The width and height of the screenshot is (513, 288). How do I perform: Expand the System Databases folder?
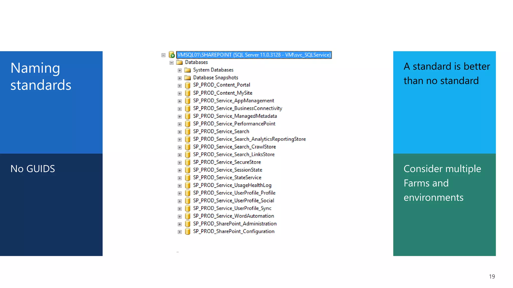(180, 70)
